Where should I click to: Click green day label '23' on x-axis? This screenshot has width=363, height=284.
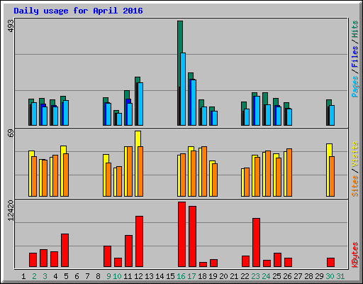(x=255, y=276)
